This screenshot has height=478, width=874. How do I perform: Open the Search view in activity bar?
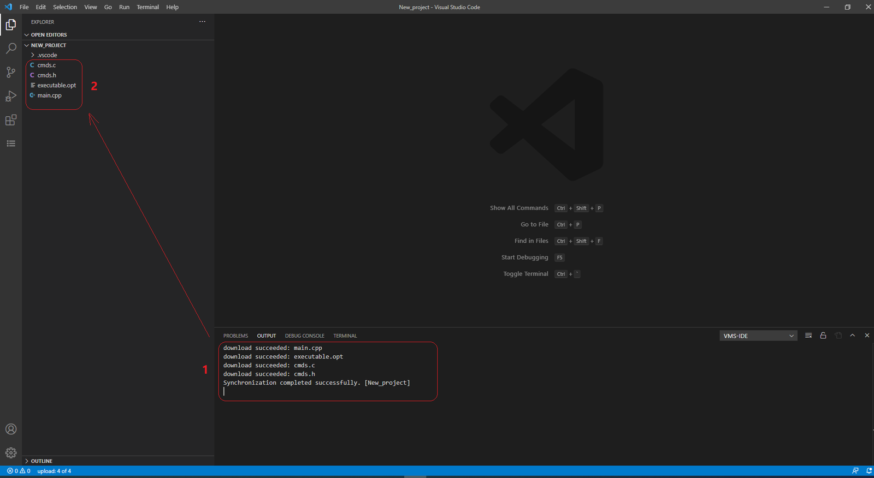pyautogui.click(x=11, y=49)
